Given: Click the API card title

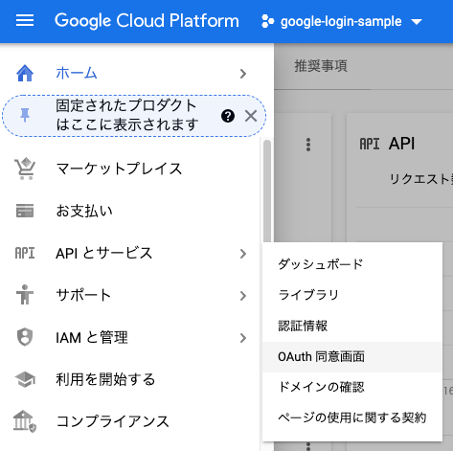Looking at the screenshot, I should (x=401, y=144).
